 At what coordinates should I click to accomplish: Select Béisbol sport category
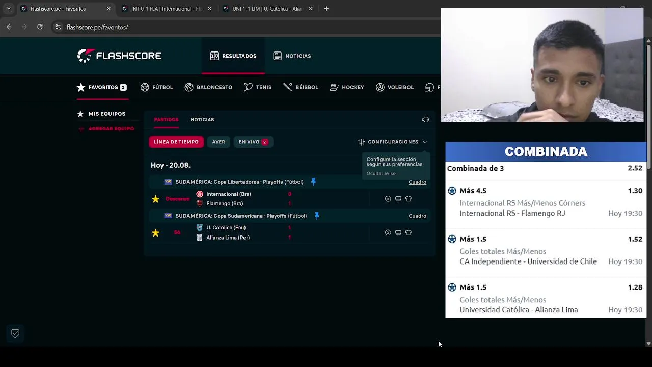pos(301,87)
